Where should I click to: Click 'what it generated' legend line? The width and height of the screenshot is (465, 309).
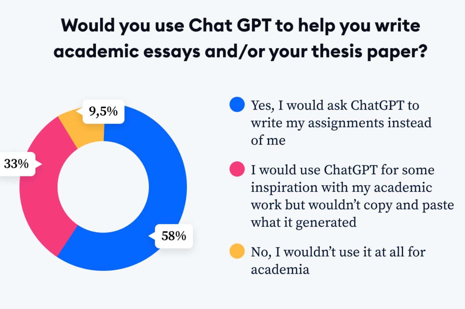304,222
